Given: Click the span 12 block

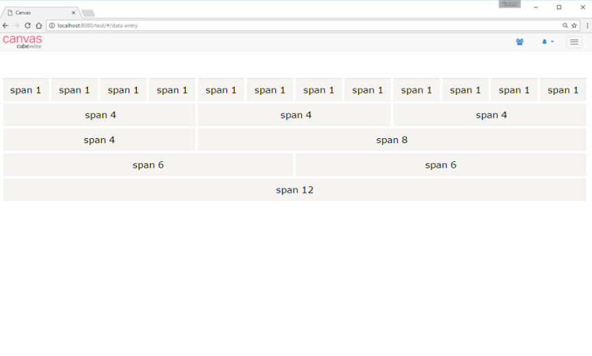Looking at the screenshot, I should (x=294, y=190).
